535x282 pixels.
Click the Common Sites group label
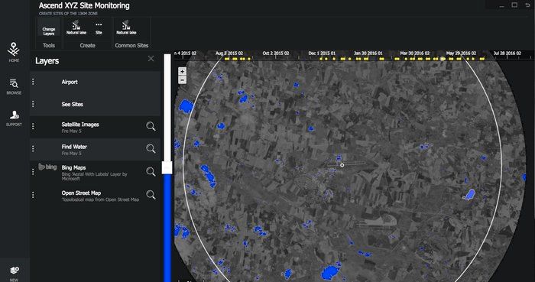tap(131, 45)
